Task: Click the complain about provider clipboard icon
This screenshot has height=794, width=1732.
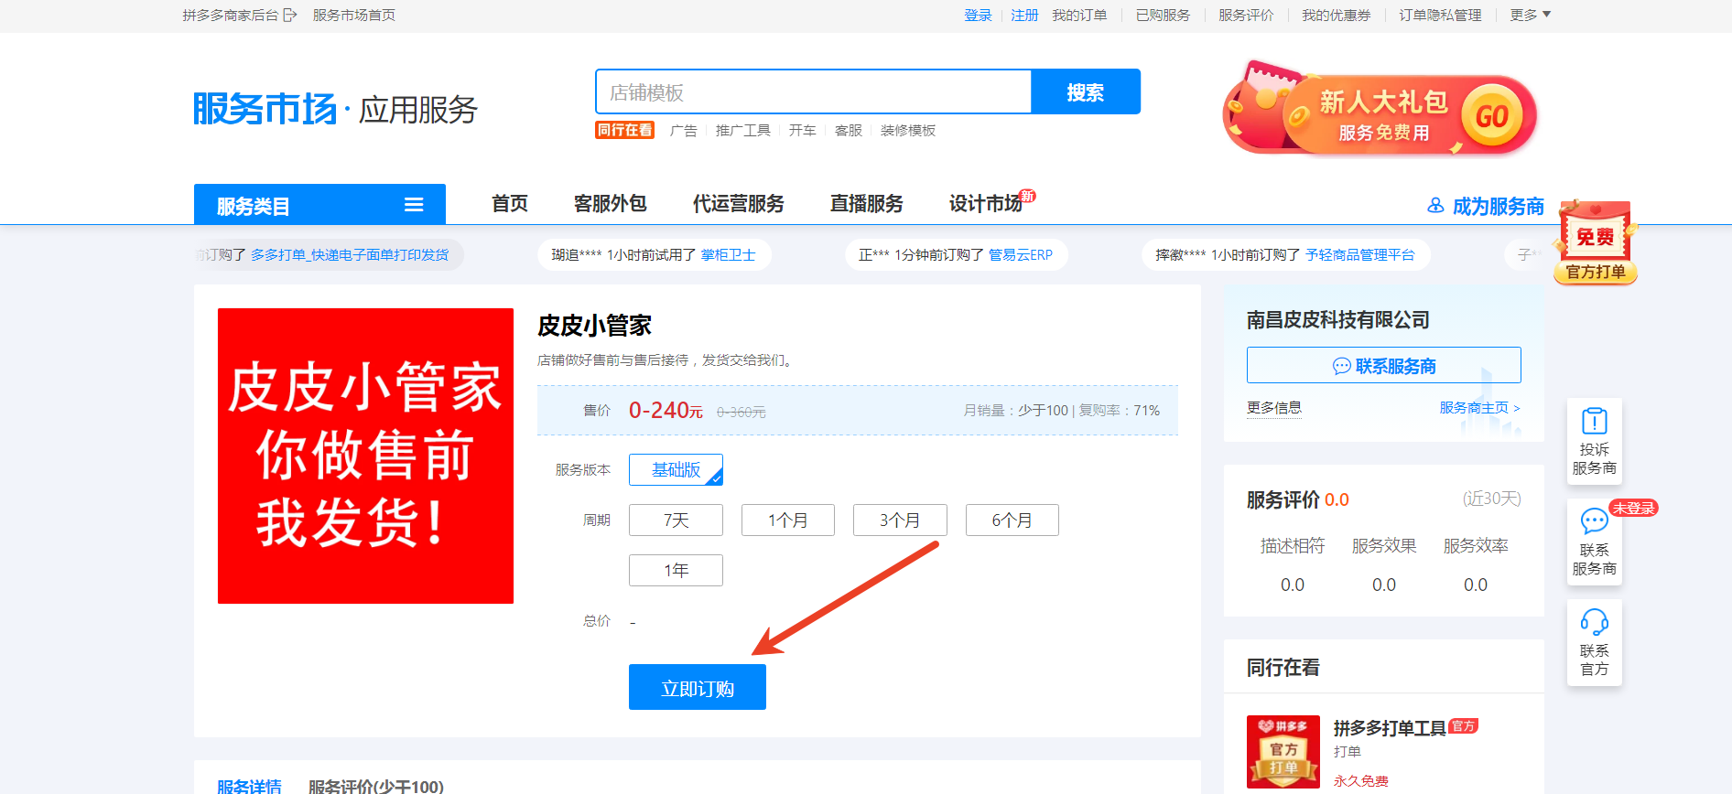Action: tap(1594, 422)
